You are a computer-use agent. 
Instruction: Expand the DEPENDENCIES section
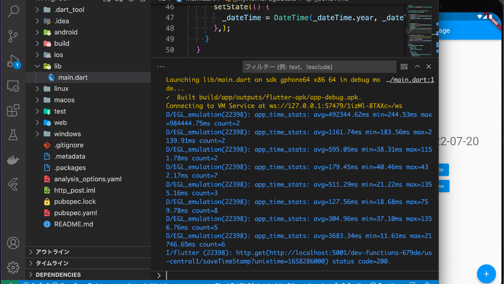point(88,275)
